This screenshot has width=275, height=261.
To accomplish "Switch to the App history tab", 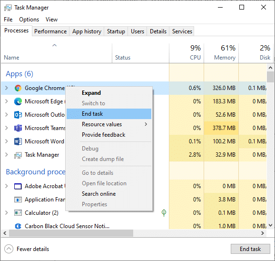I will [87, 31].
